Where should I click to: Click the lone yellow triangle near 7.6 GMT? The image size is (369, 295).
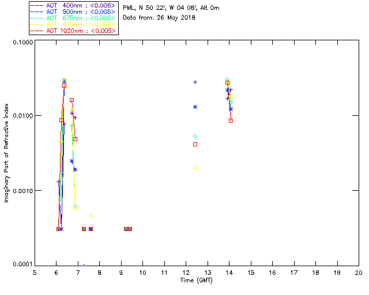pyautogui.click(x=91, y=216)
